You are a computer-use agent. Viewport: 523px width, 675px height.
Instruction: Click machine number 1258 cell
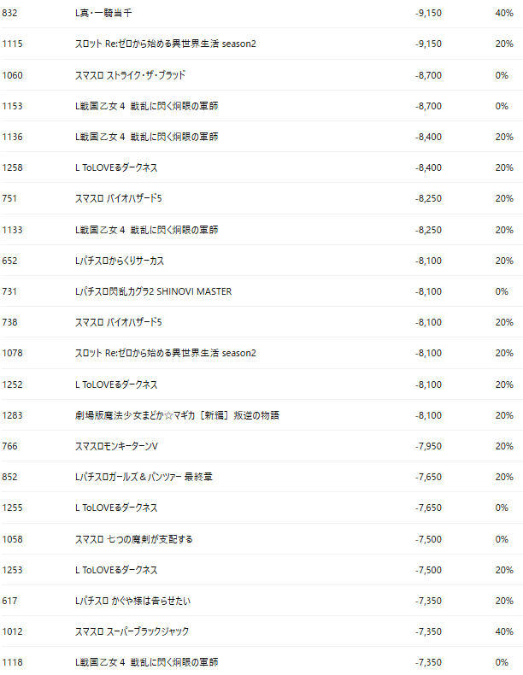12,167
